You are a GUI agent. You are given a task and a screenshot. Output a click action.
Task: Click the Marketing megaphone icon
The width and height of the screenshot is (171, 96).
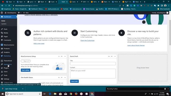click(2, 56)
